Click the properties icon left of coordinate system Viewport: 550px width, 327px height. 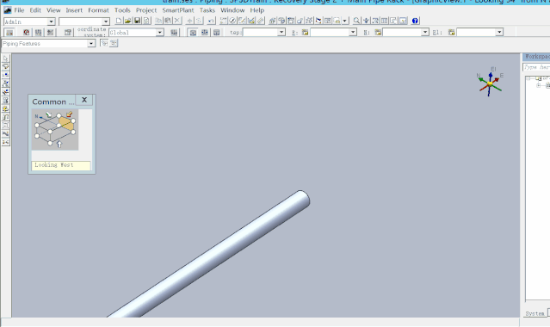coord(68,33)
